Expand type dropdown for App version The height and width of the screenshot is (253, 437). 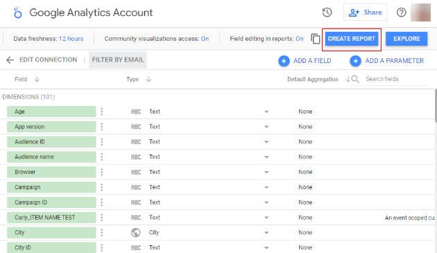tap(266, 127)
